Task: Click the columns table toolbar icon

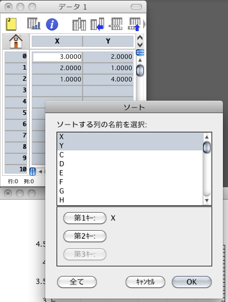Action: click(79, 24)
